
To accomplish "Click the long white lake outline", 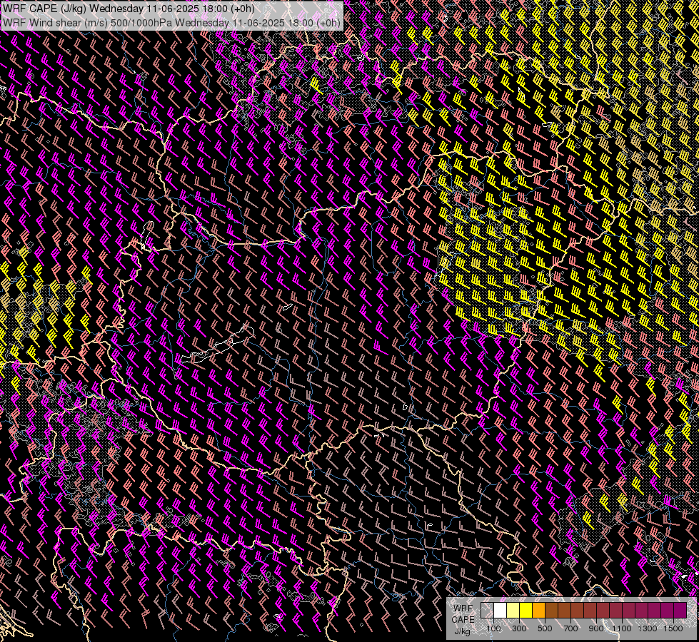I will point(218,344).
